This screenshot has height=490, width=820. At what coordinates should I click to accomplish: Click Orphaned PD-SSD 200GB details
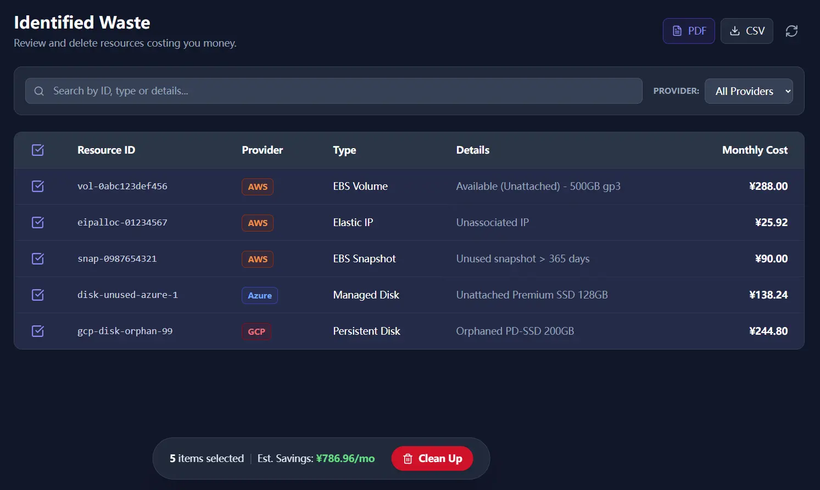(515, 331)
